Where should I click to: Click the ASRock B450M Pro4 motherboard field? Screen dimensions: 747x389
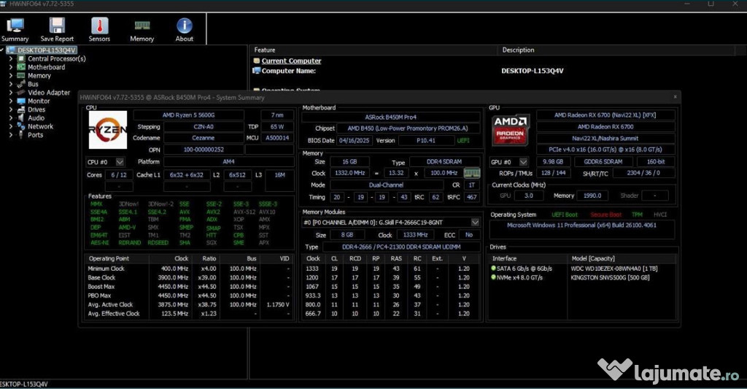391,118
